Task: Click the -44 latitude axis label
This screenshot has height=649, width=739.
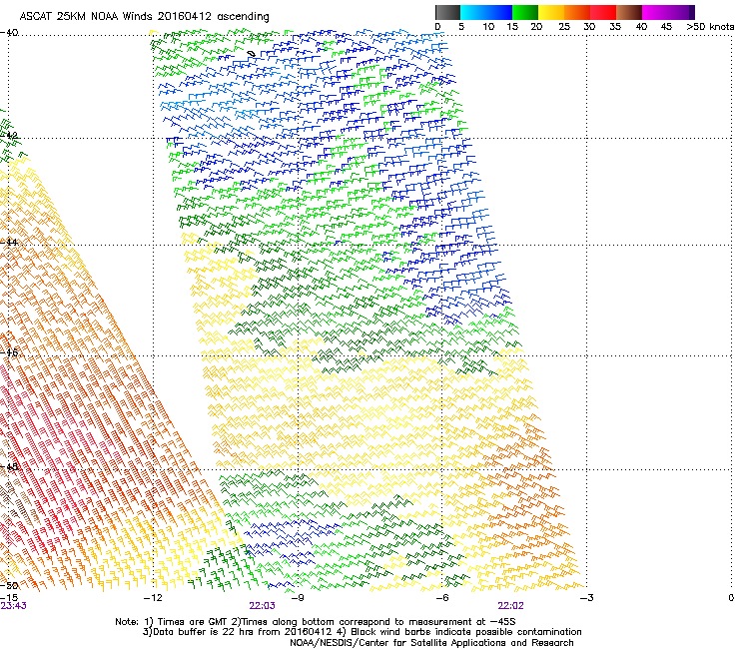Action: [x=9, y=243]
